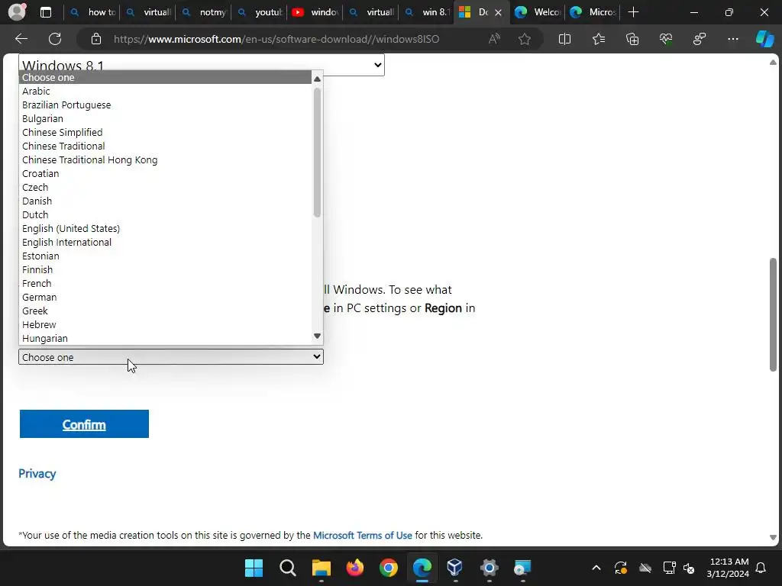Open VirtualBox from taskbar
This screenshot has height=586, width=782.
pos(455,568)
